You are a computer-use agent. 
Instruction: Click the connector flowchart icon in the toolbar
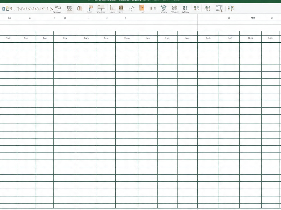click(58, 8)
